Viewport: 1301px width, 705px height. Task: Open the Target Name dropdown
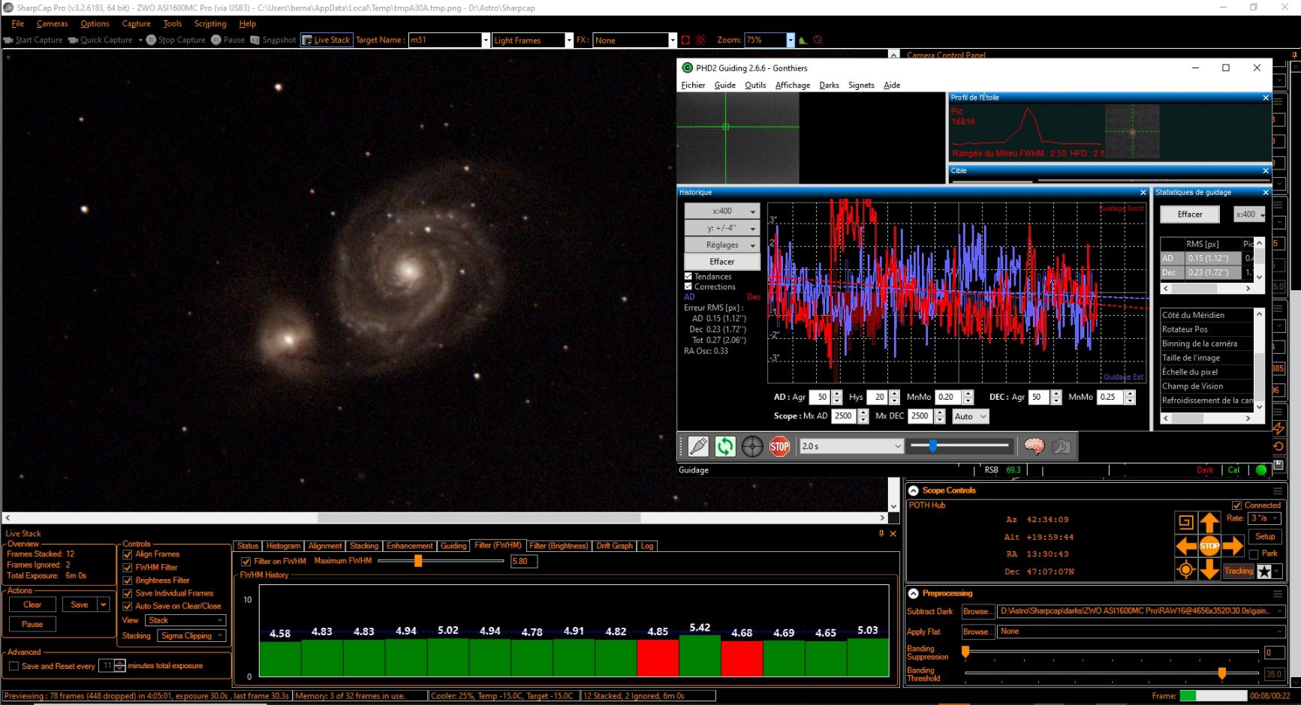coord(486,40)
